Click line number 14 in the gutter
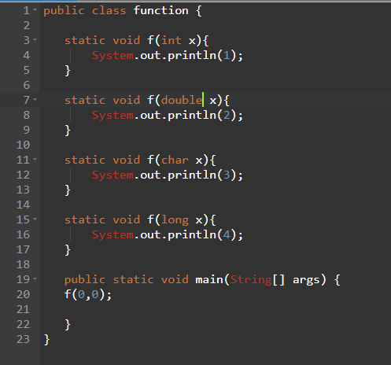Viewport: 391px width, 365px height. click(23, 205)
